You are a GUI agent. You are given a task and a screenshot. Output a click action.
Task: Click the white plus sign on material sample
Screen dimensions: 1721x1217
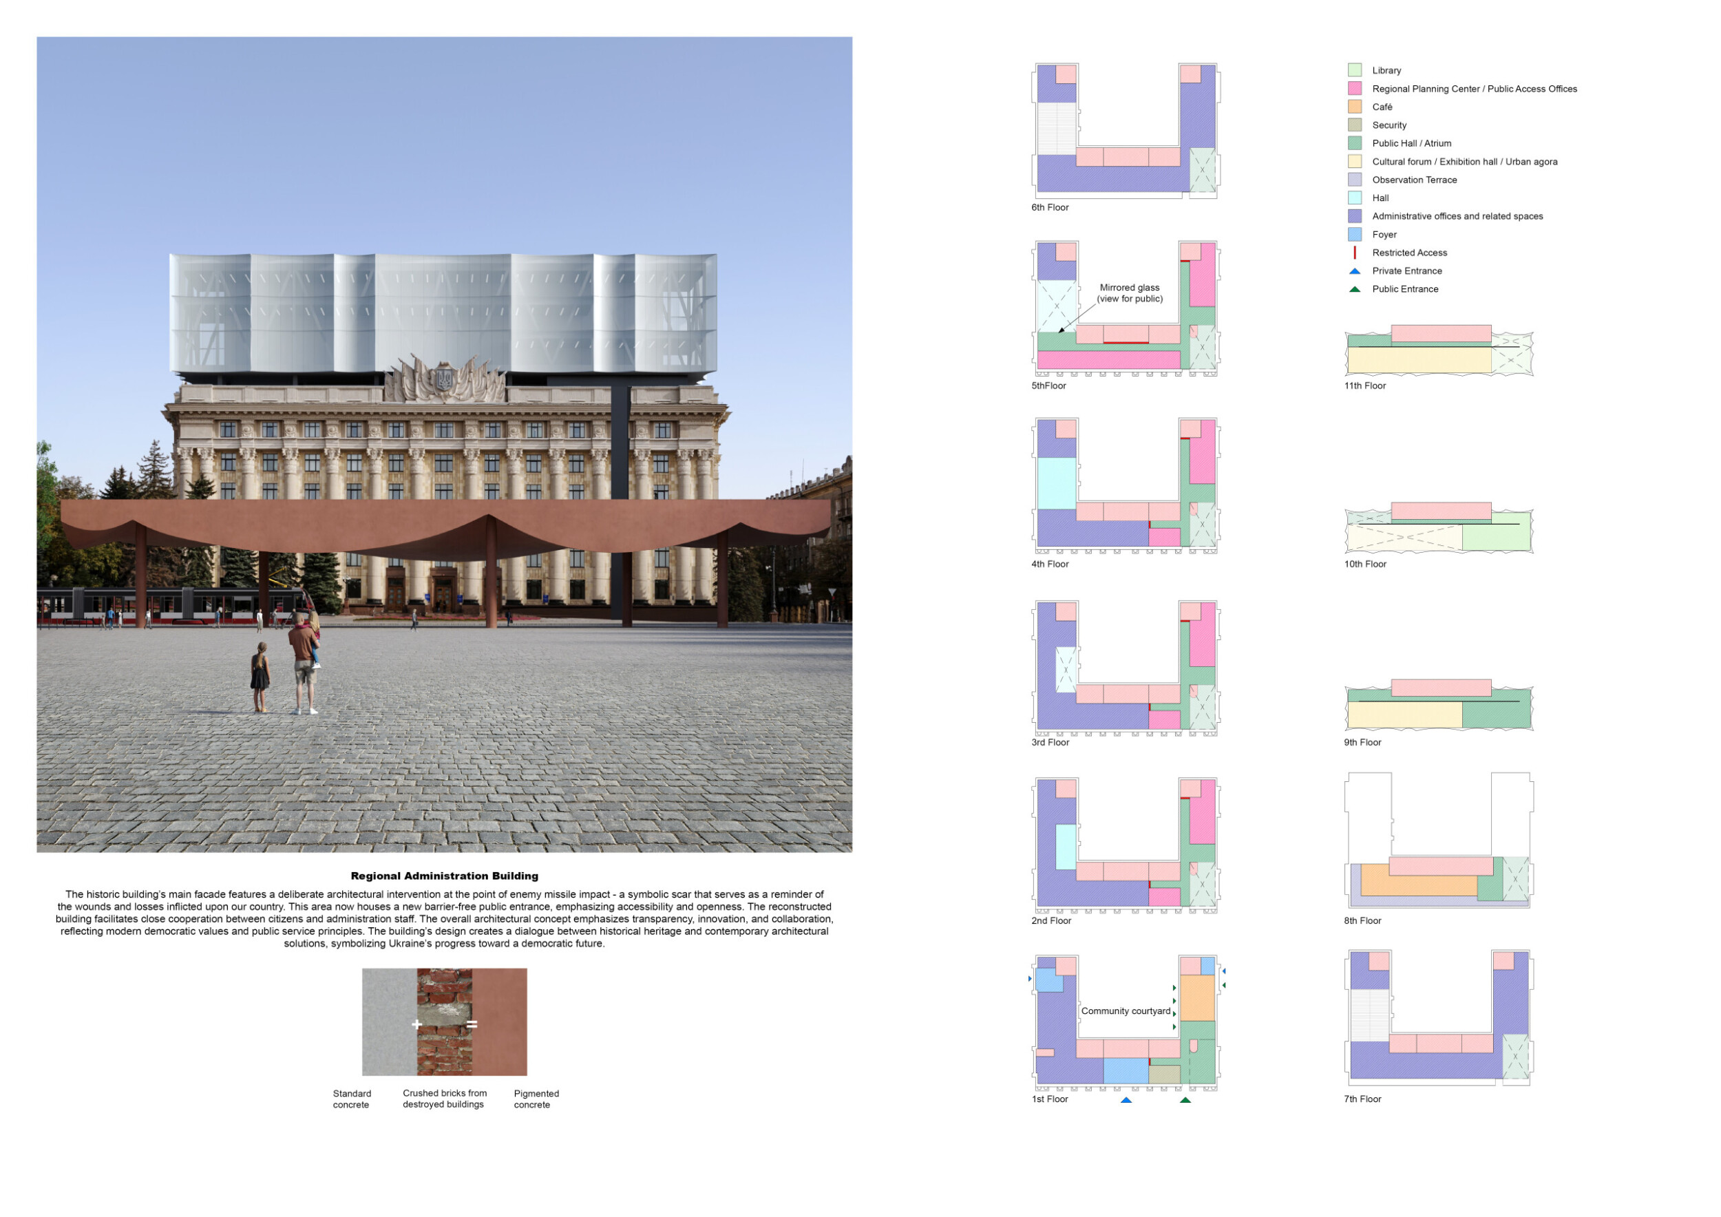click(416, 1024)
